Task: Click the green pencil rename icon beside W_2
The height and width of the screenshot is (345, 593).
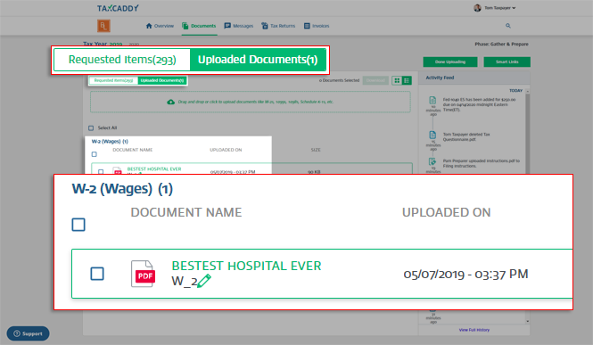Action: [x=204, y=281]
